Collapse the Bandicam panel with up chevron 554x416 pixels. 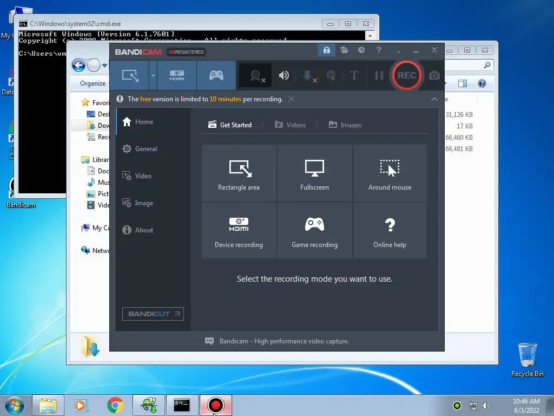pyautogui.click(x=434, y=100)
